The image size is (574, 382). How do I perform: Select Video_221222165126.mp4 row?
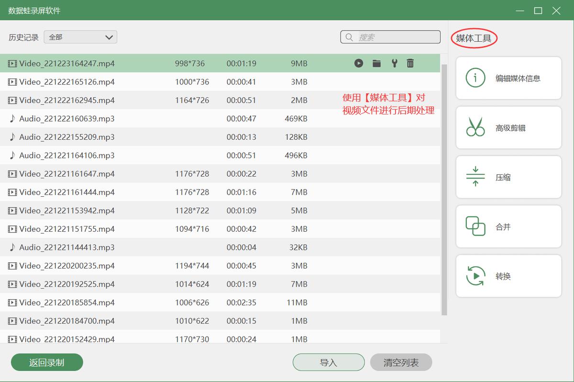(67, 82)
